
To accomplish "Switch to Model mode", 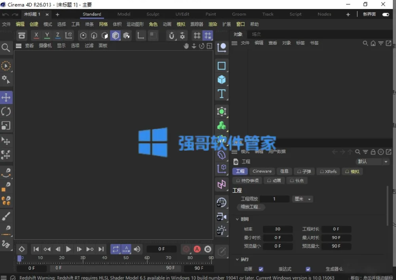I will point(115,36).
